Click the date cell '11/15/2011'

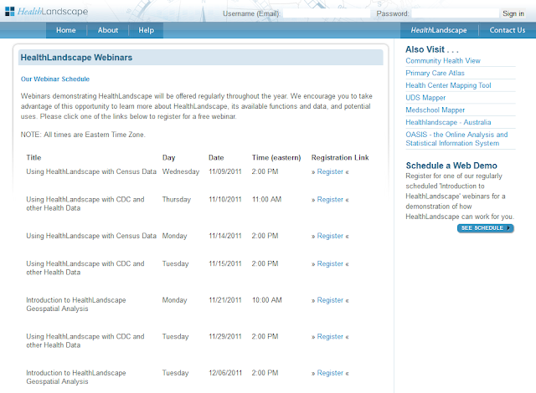(x=225, y=263)
